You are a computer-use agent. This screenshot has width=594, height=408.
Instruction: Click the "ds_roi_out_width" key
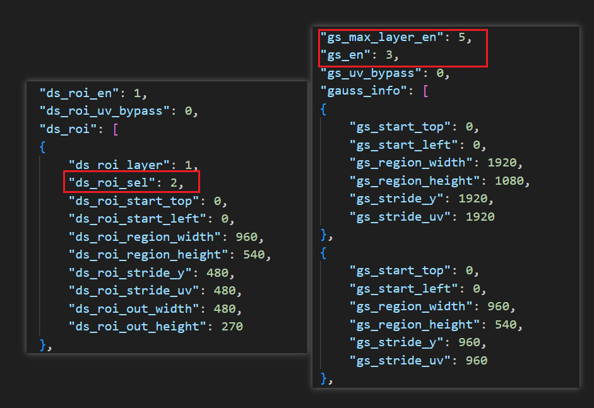pos(134,309)
